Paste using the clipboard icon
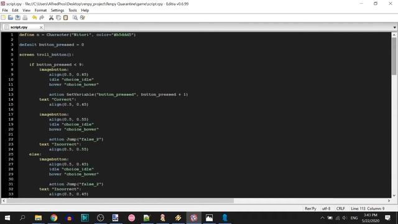 [x=66, y=17]
